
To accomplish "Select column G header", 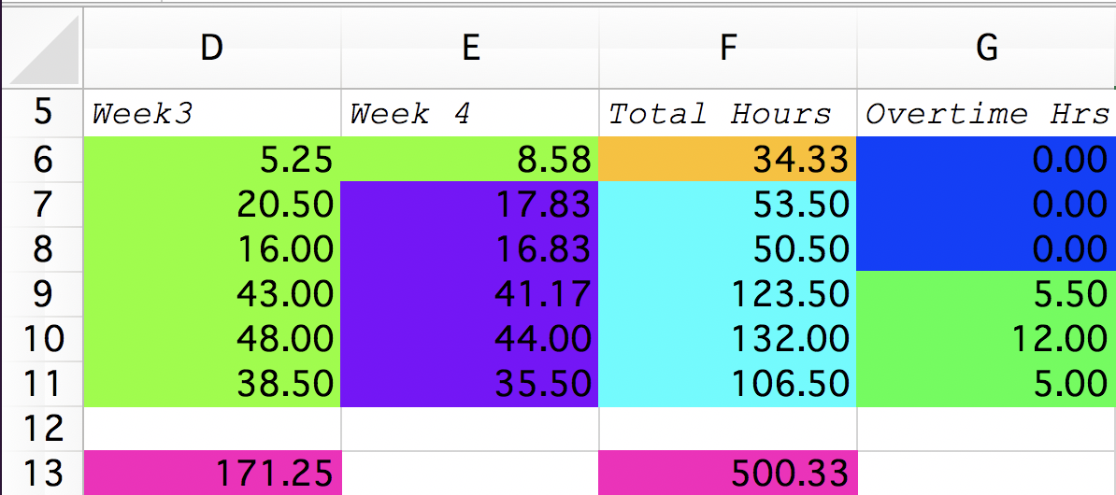I will pos(986,49).
